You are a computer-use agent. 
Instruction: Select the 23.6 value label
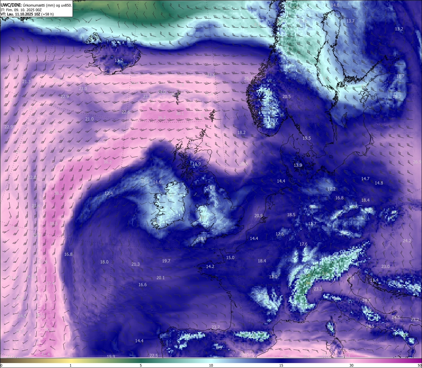[211, 75]
